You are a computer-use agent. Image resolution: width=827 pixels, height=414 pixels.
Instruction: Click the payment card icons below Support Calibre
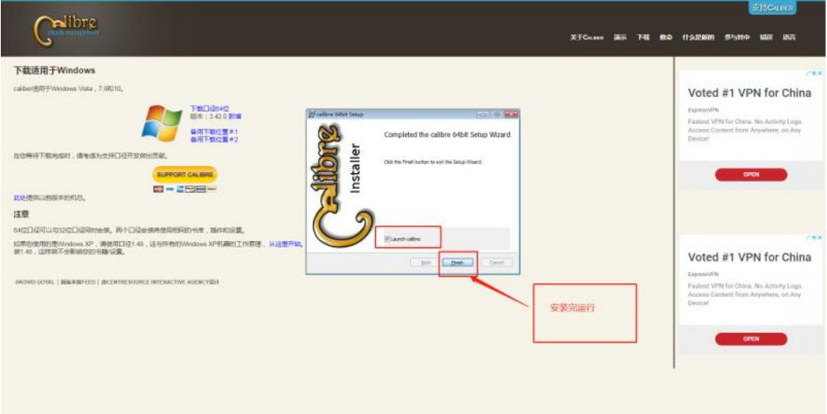(185, 189)
